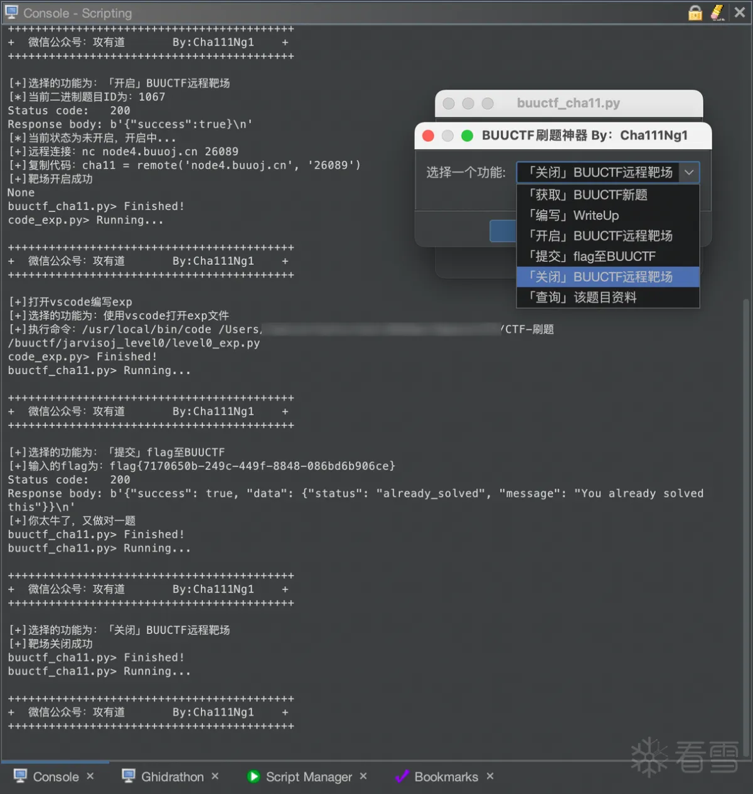Collapse the function dropdown via its chevron arrow
Screen dimensions: 753x794
(689, 173)
